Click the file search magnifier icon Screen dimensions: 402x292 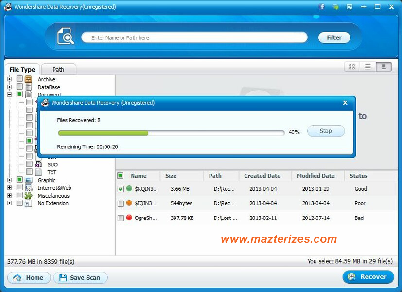click(x=66, y=36)
